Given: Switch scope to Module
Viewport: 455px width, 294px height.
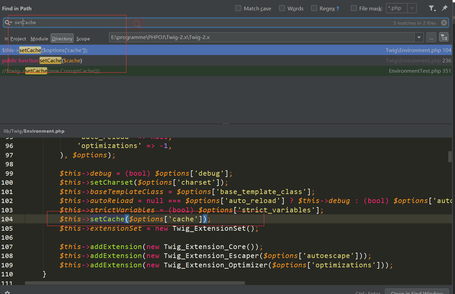Looking at the screenshot, I should (x=39, y=39).
